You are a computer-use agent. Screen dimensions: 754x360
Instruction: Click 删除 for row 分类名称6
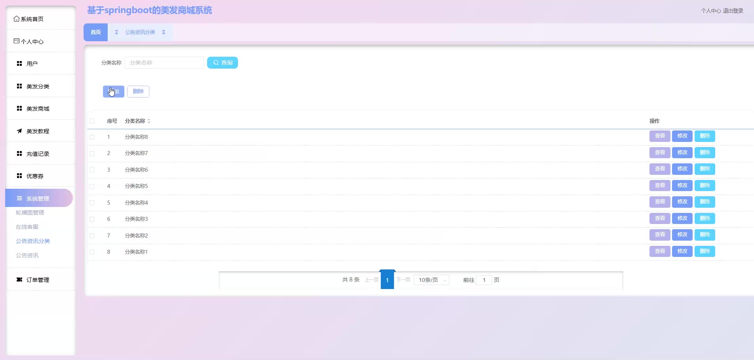(705, 169)
